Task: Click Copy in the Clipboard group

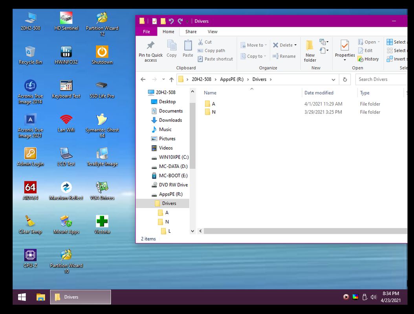Action: pos(172,49)
